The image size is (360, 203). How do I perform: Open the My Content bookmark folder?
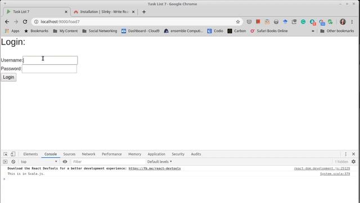click(65, 31)
